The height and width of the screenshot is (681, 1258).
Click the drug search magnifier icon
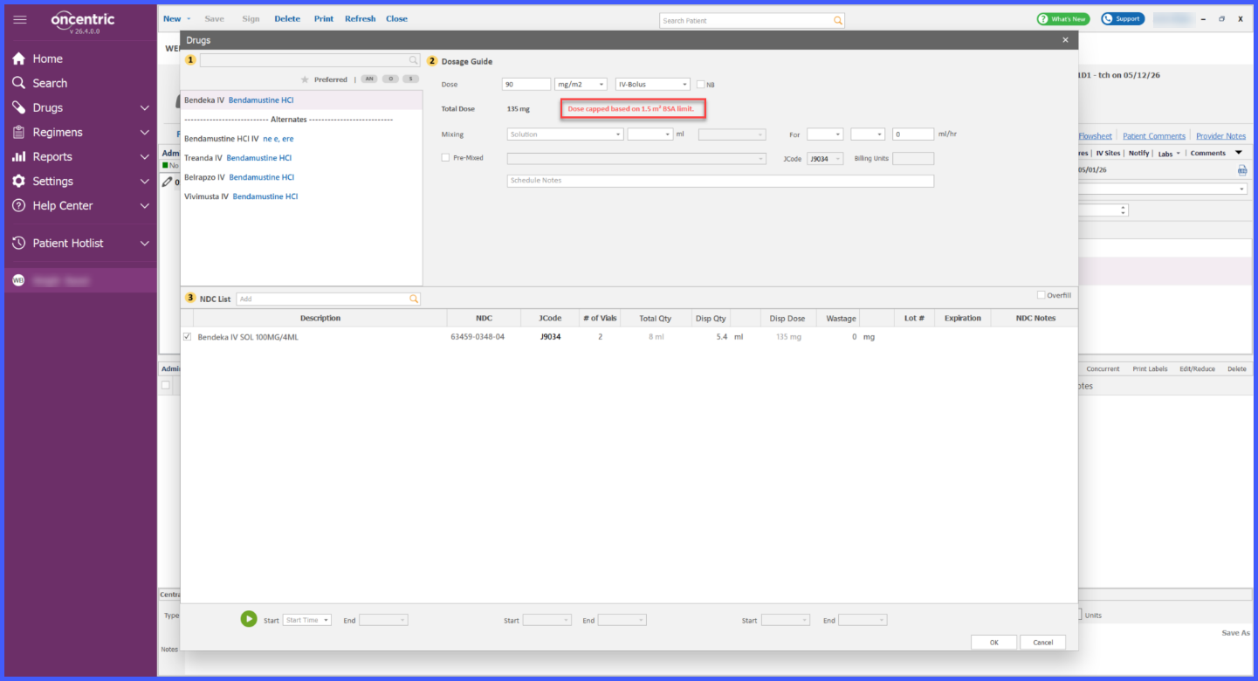(414, 60)
